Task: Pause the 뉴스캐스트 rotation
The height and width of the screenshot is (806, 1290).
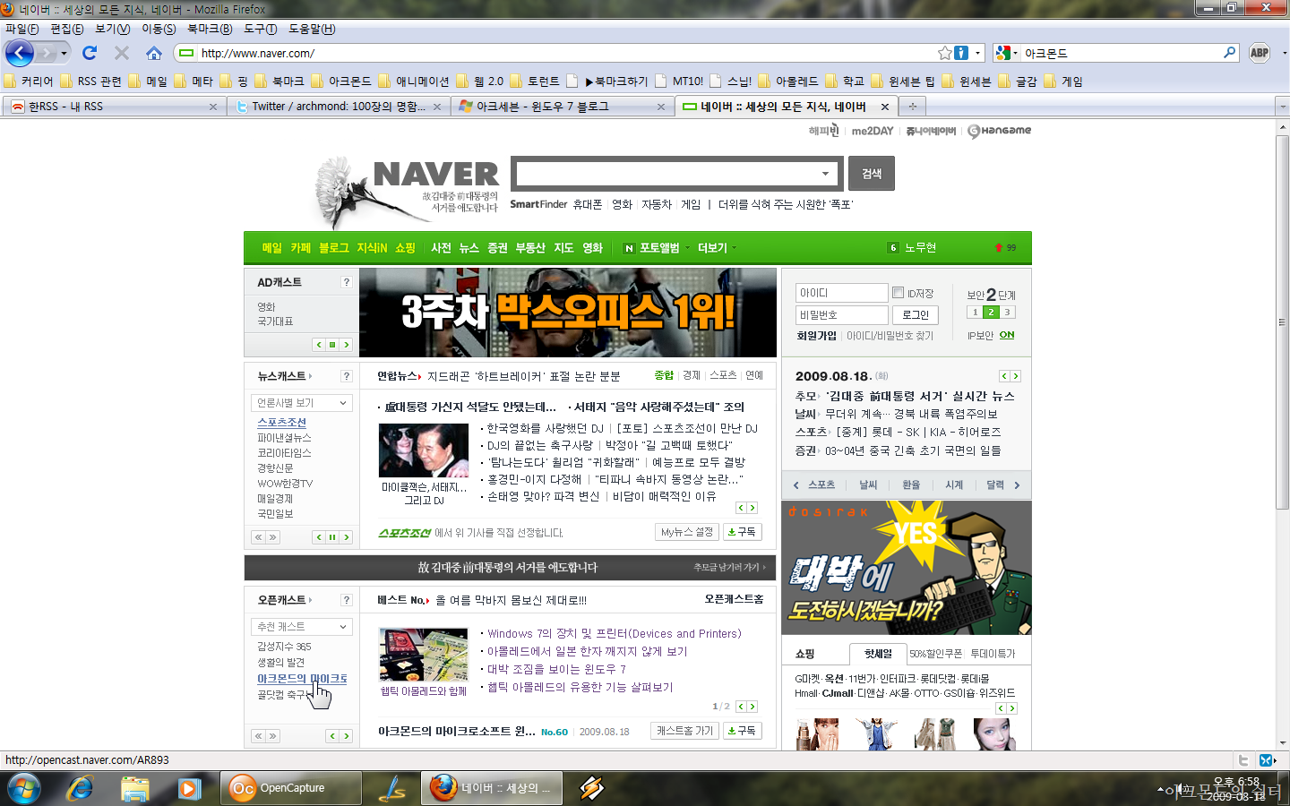Action: click(332, 537)
